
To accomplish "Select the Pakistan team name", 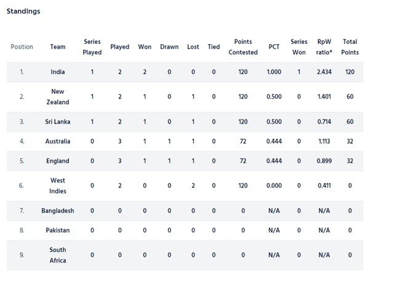I will (57, 230).
